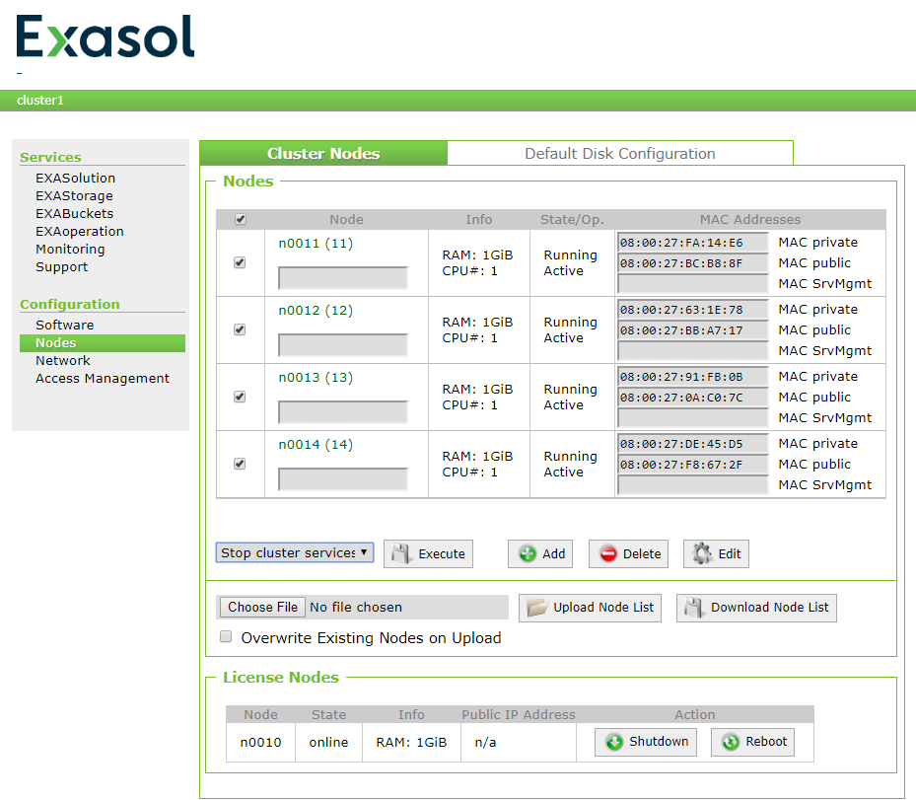
Task: Click the Exasol logo
Action: (x=104, y=36)
